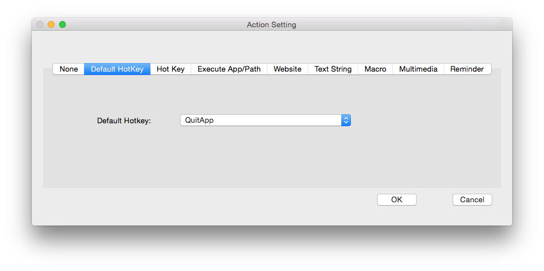Go to the Execute App/Path tab
Screen dimensions: 544x271
tap(229, 69)
